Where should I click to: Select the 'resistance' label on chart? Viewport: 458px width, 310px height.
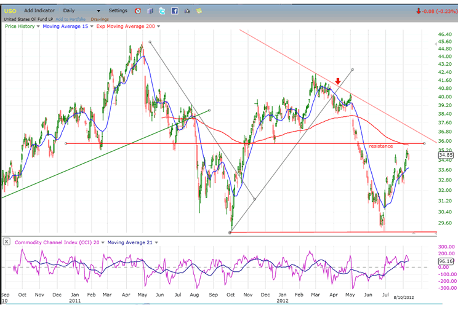(381, 146)
